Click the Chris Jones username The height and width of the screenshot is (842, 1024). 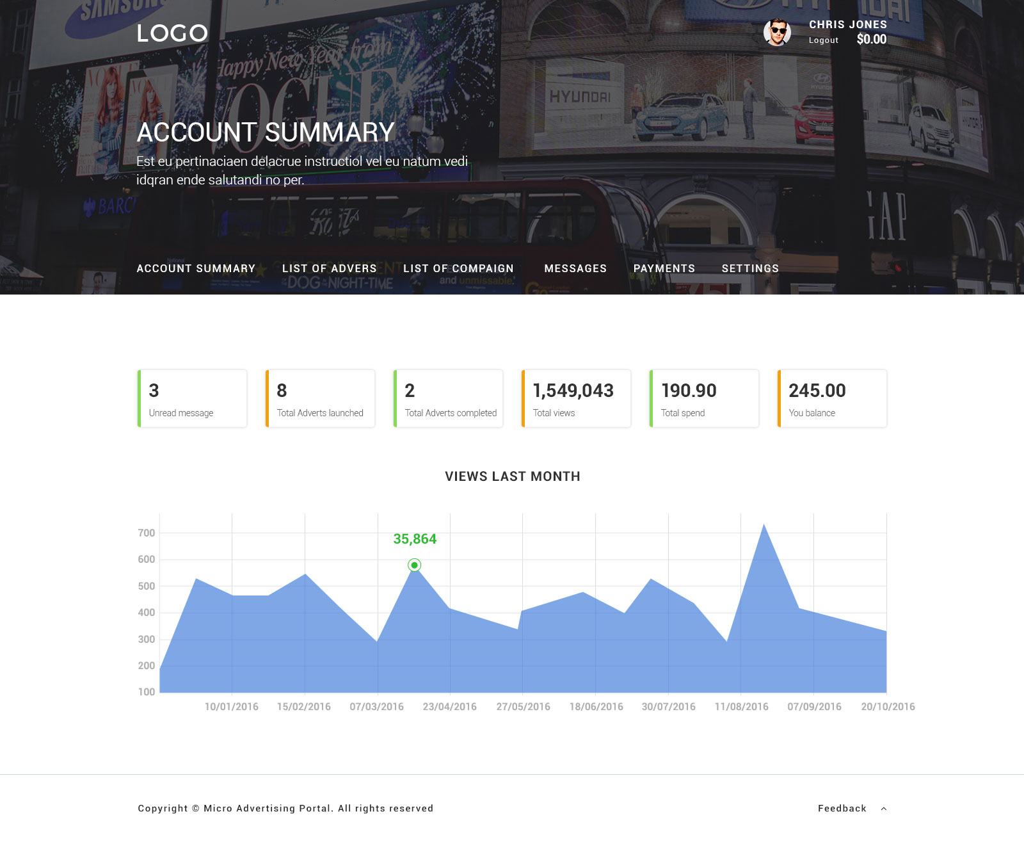tap(847, 24)
